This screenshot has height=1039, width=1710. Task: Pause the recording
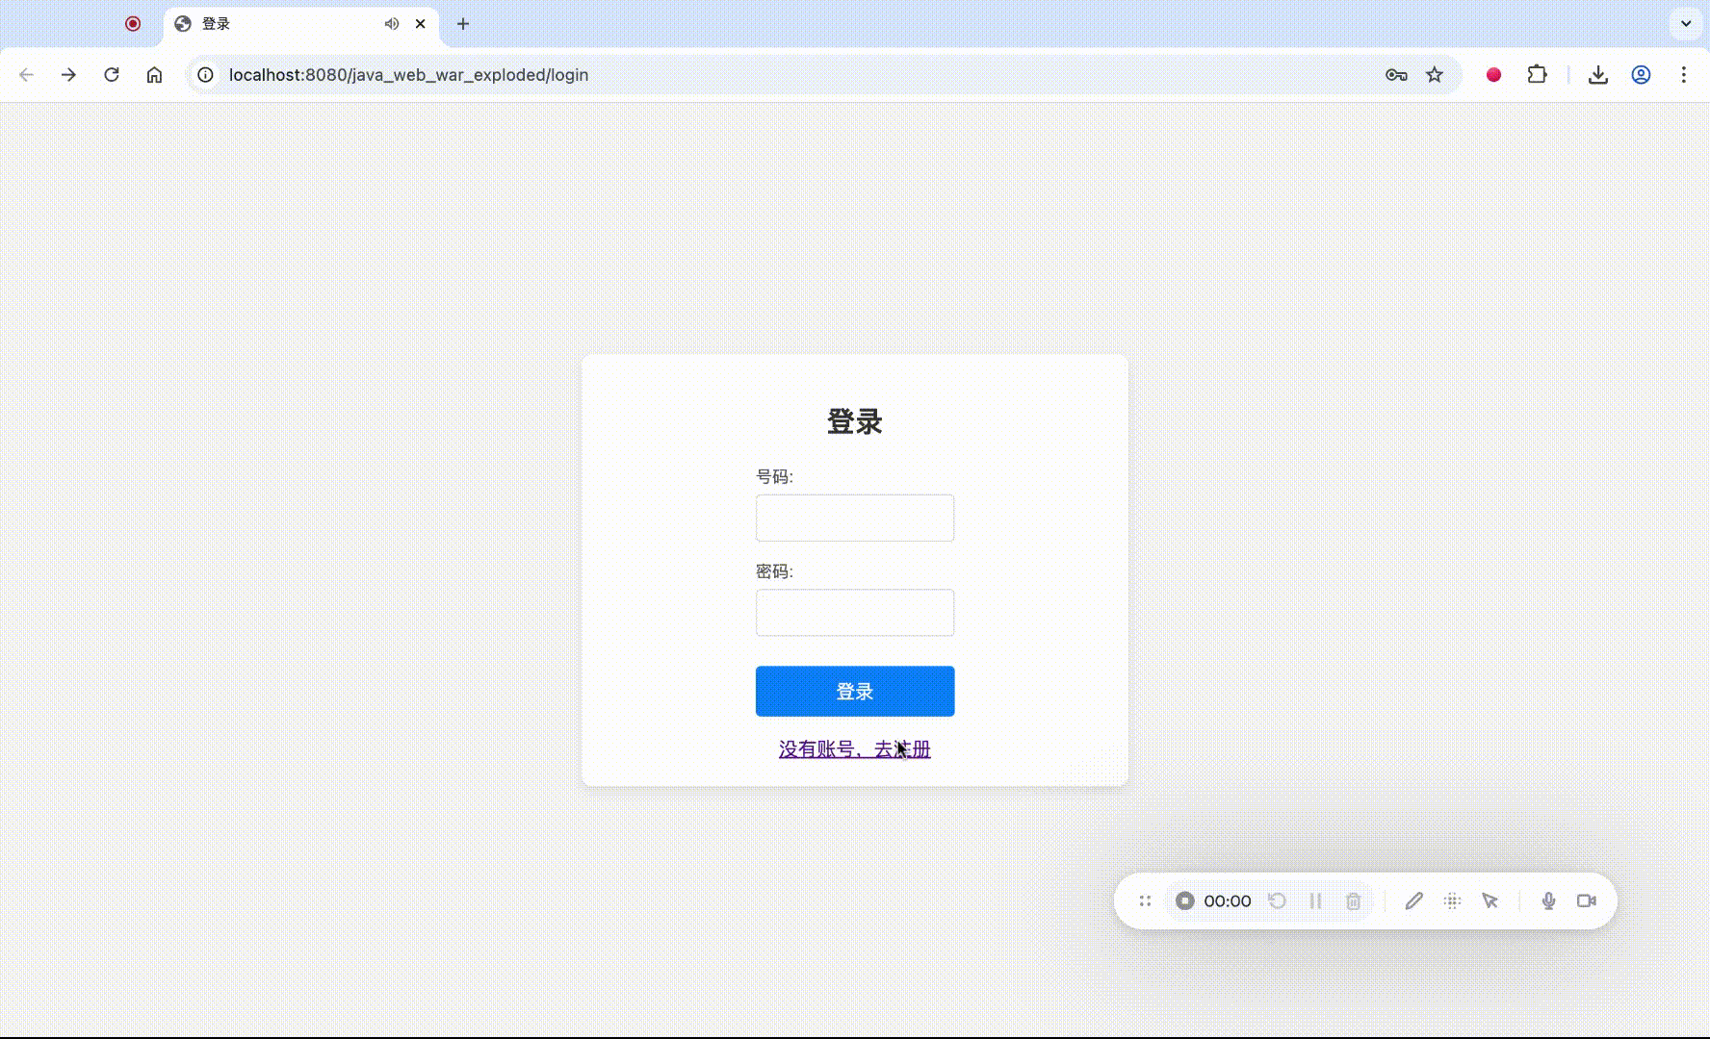(1316, 900)
